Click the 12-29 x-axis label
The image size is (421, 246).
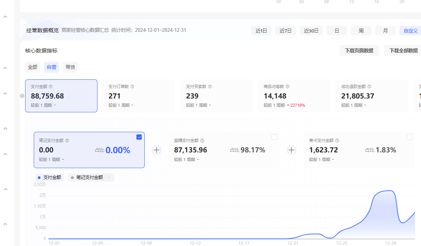pos(391,243)
